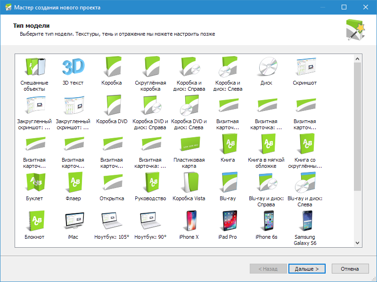Select the iMac device model
This screenshot has height=282, width=377.
click(x=73, y=221)
